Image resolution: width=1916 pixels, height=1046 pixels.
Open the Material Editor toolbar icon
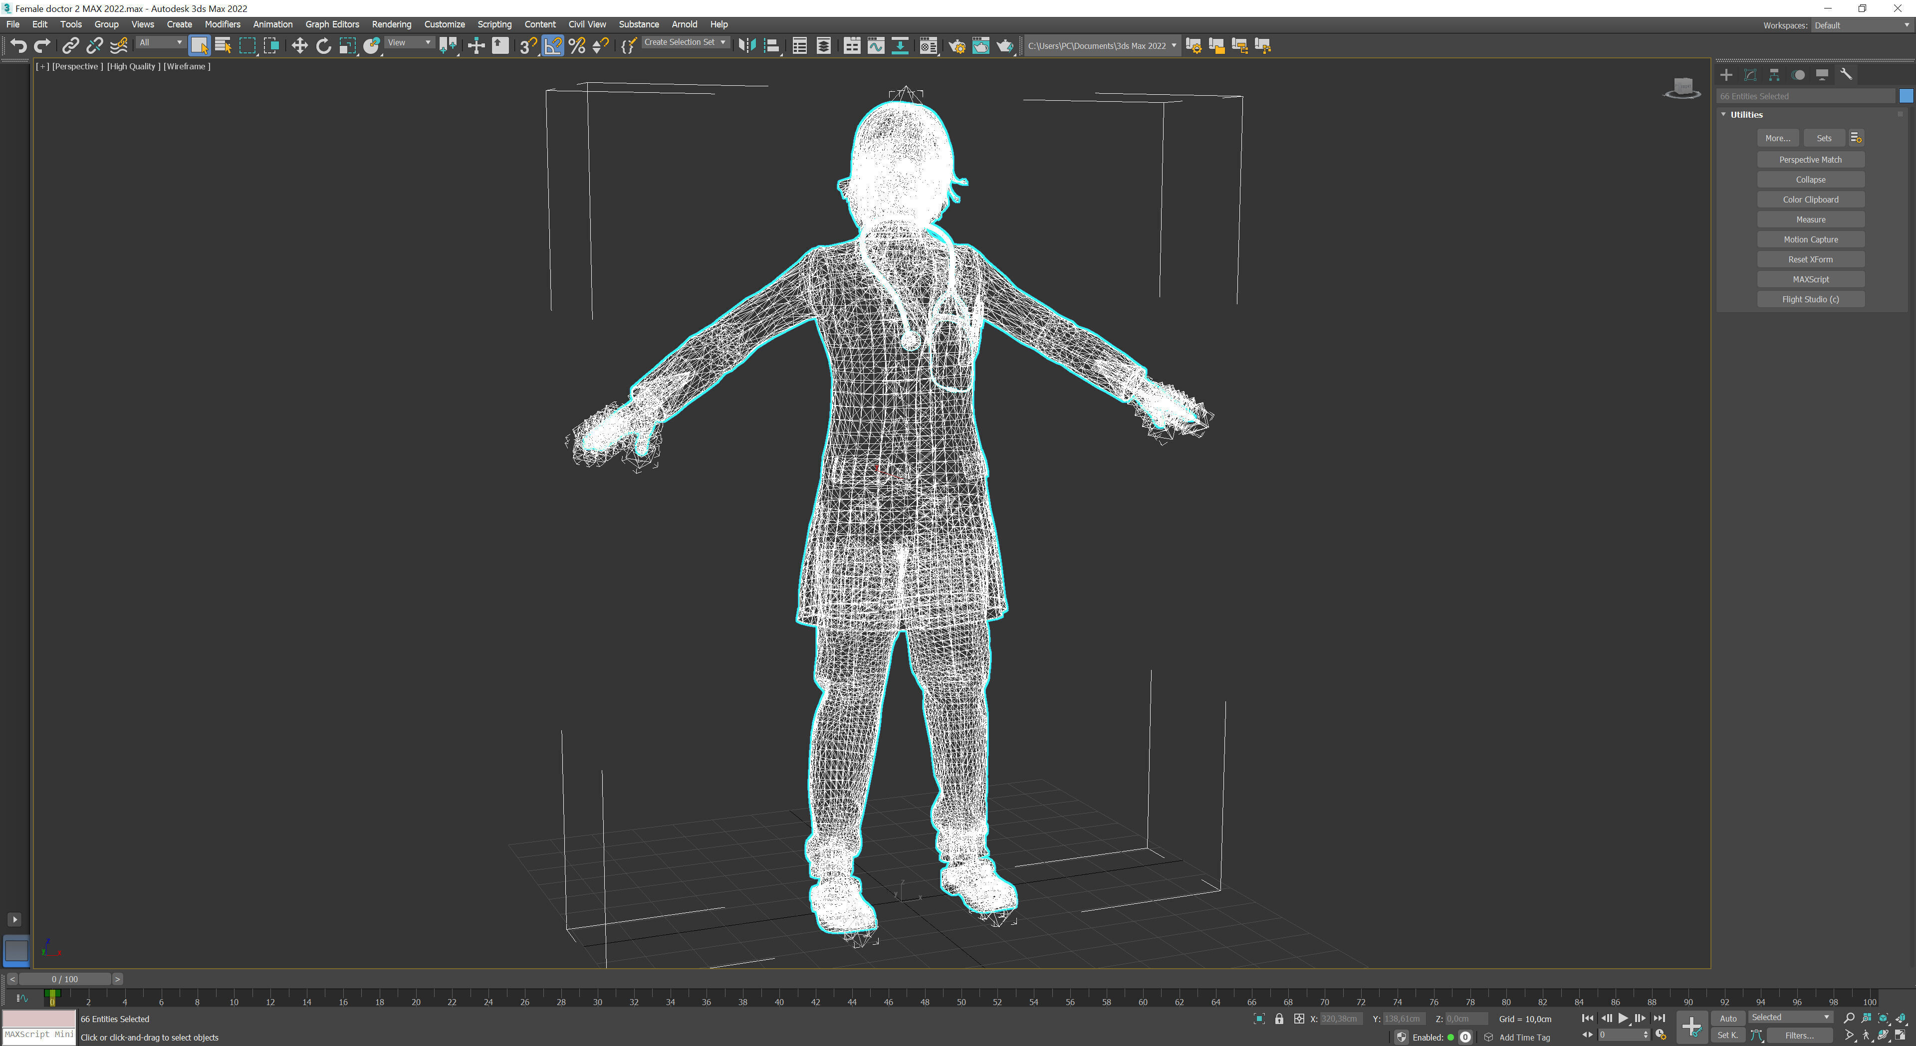[928, 46]
